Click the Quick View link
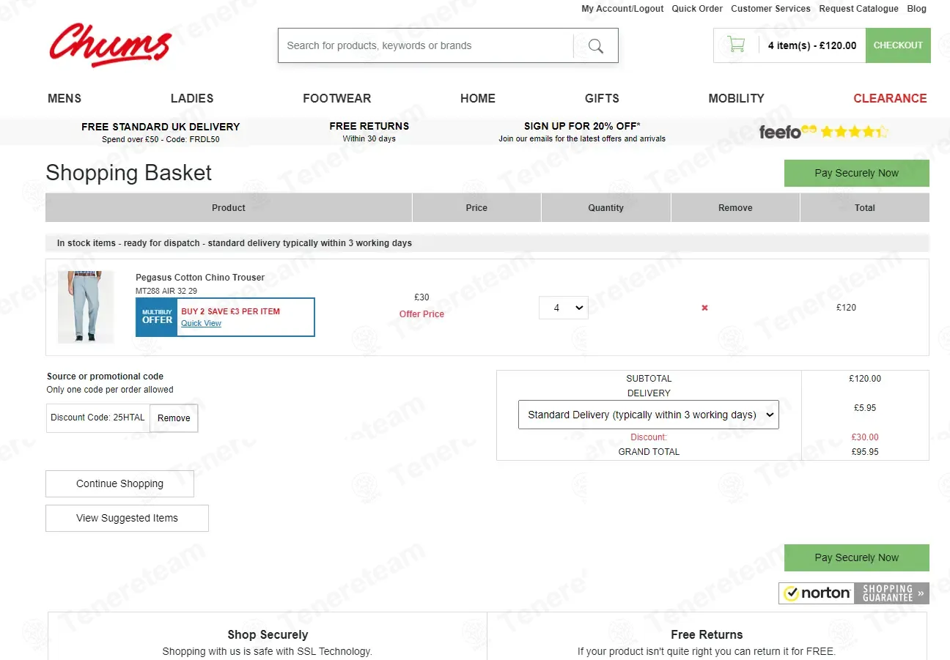 (201, 323)
